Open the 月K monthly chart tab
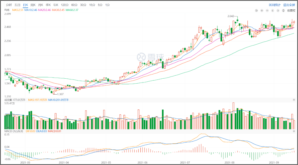The width and height of the screenshot is (298, 165). click(41, 5)
